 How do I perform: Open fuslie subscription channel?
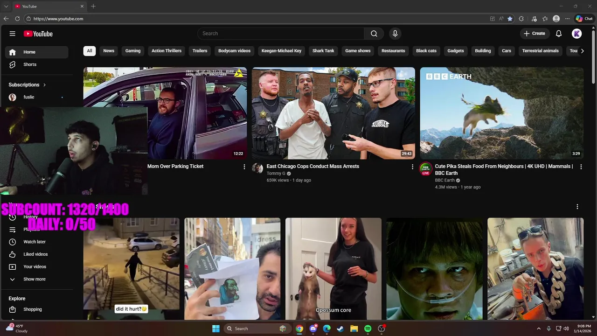(37, 97)
